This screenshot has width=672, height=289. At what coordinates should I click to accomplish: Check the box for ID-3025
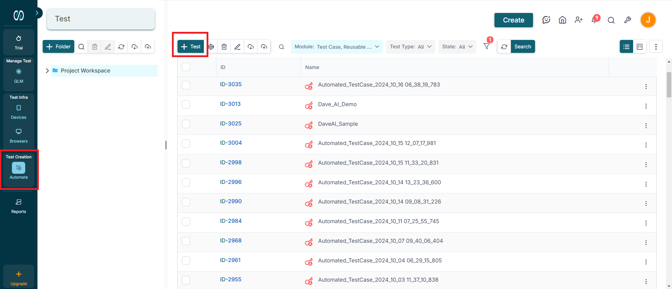click(186, 124)
